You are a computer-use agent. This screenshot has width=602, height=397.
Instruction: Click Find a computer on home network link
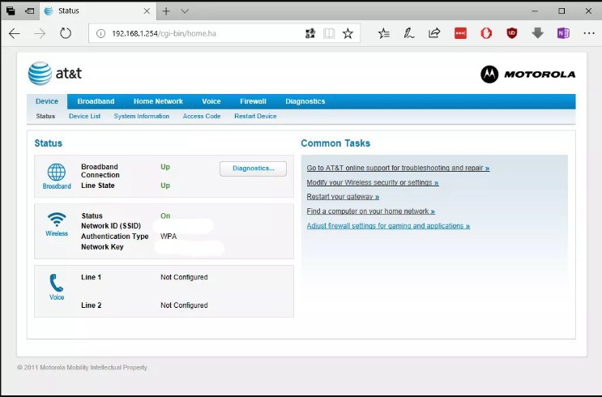click(x=371, y=211)
